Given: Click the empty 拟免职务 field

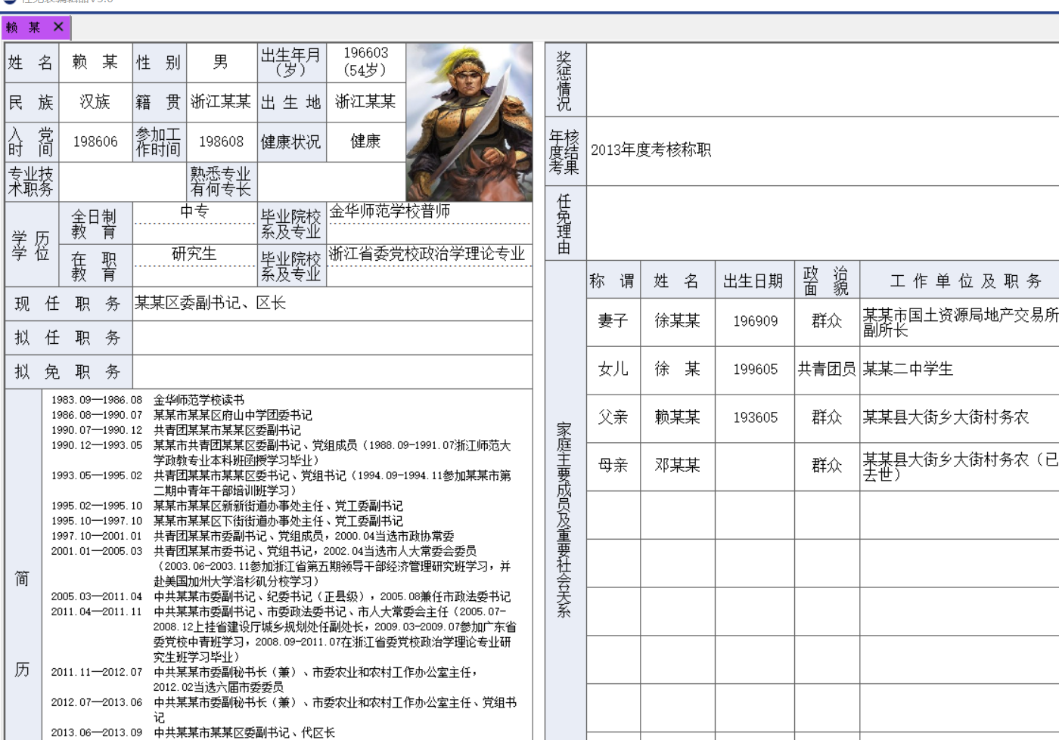Looking at the screenshot, I should (333, 372).
